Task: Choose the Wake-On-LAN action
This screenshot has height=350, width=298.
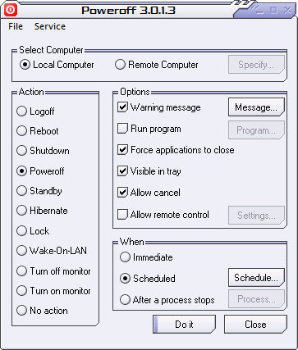Action: pyautogui.click(x=52, y=250)
